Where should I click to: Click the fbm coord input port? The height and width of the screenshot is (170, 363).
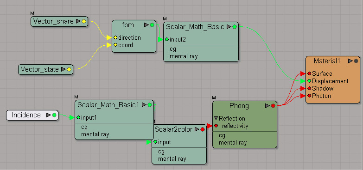(115, 45)
